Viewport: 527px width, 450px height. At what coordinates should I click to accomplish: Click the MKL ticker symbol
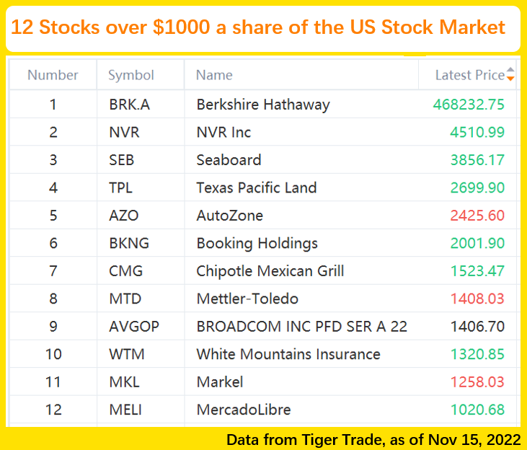(x=124, y=382)
